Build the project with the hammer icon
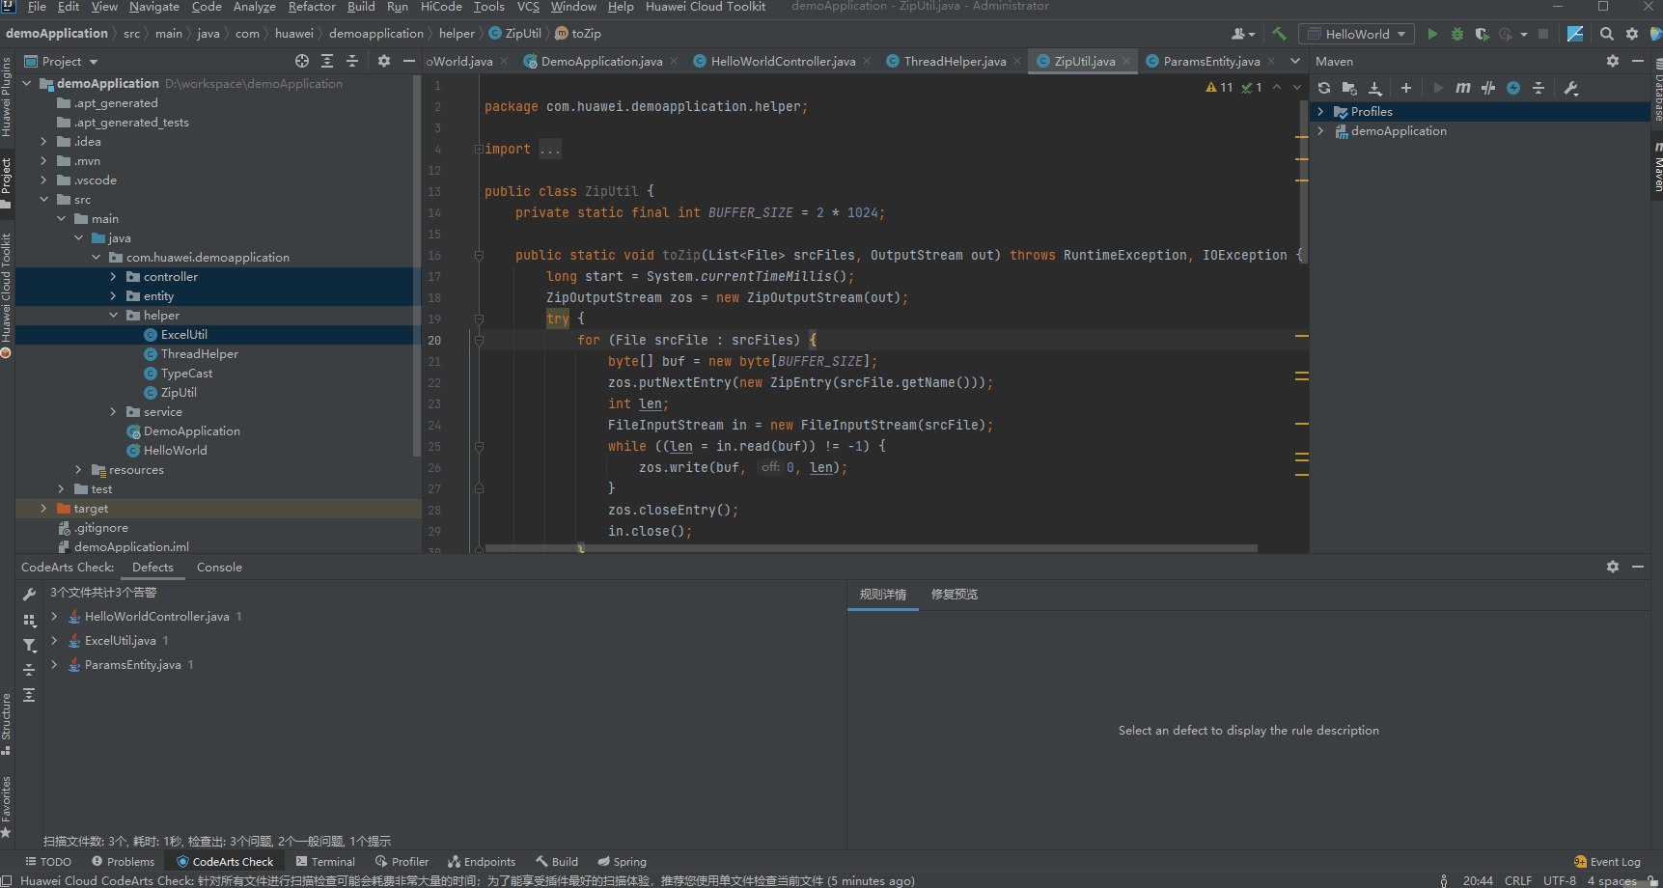 tap(1280, 34)
